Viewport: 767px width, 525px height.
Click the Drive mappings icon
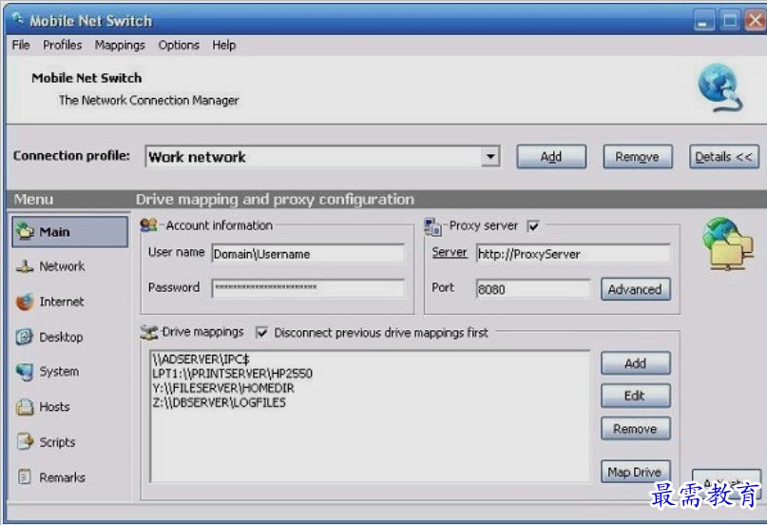coord(148,332)
